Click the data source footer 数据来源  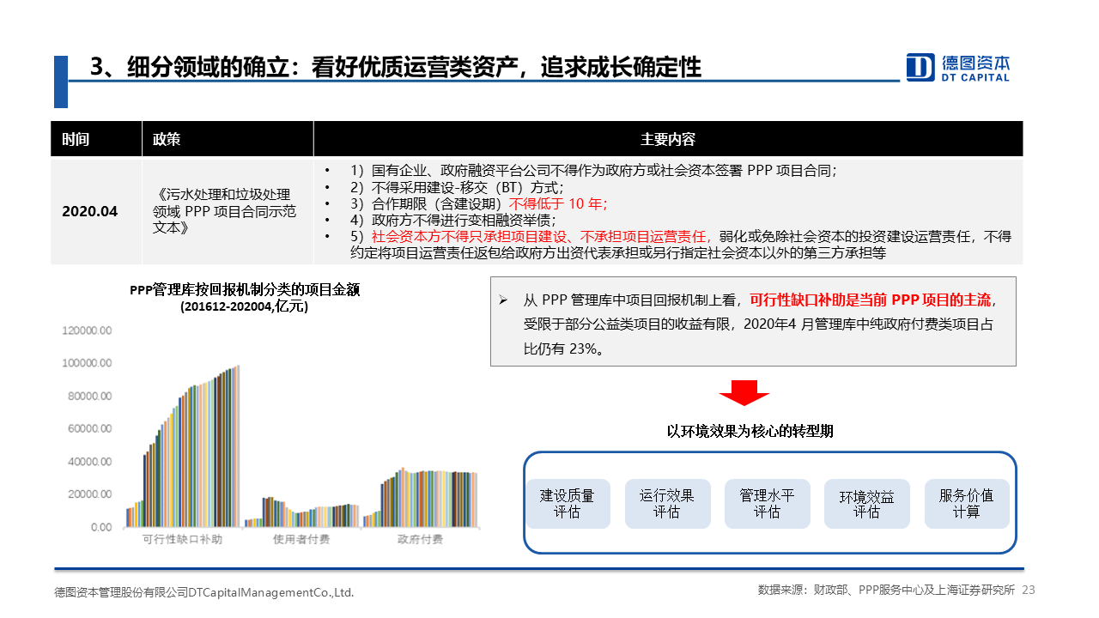886,591
